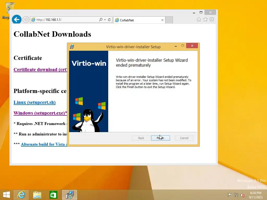Open a new tab in Internet Explorer
267x200 pixels.
pyautogui.click(x=169, y=20)
